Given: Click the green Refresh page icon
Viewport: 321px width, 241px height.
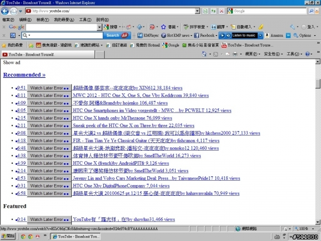Looking at the screenshot, I should tap(213, 11).
